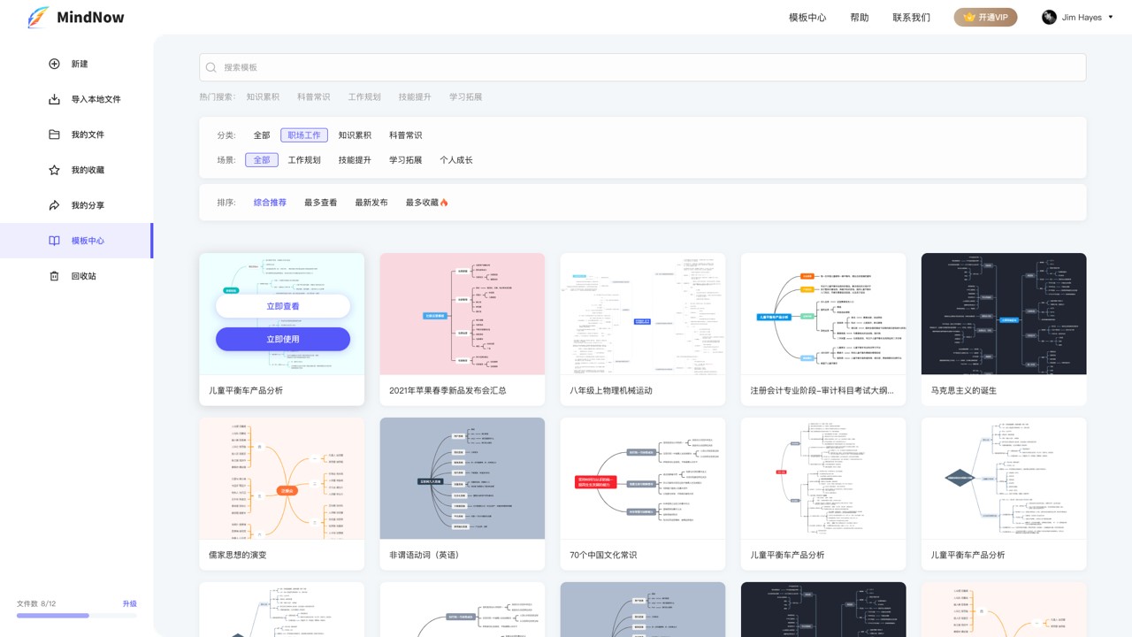Click the 立即查看 button
The width and height of the screenshot is (1132, 637).
[283, 306]
